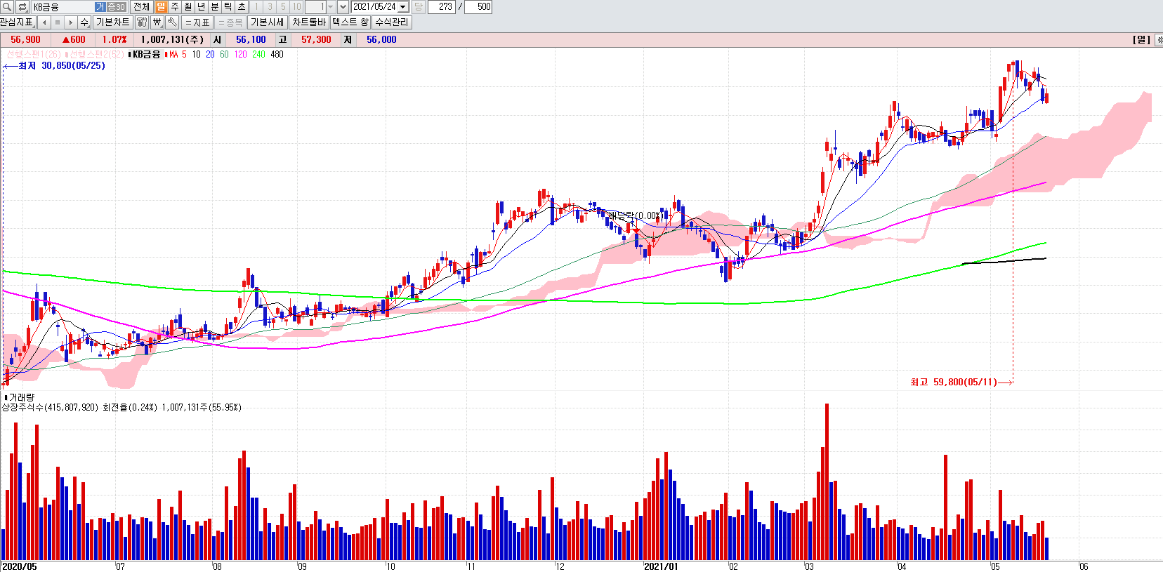Click the [일] period indicator label
1163x572 pixels.
(x=1141, y=40)
